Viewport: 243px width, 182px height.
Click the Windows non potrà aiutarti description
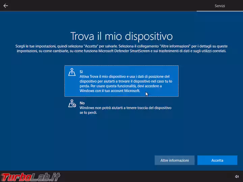[125, 110]
